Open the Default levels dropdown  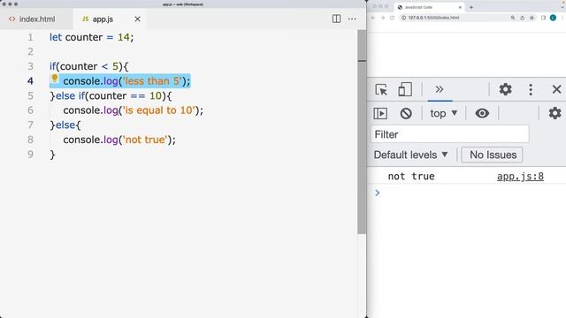(410, 155)
